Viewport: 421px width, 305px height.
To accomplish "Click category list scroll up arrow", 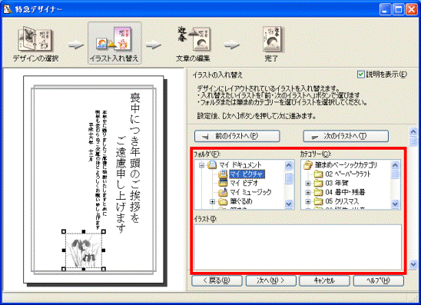I will click(x=395, y=165).
